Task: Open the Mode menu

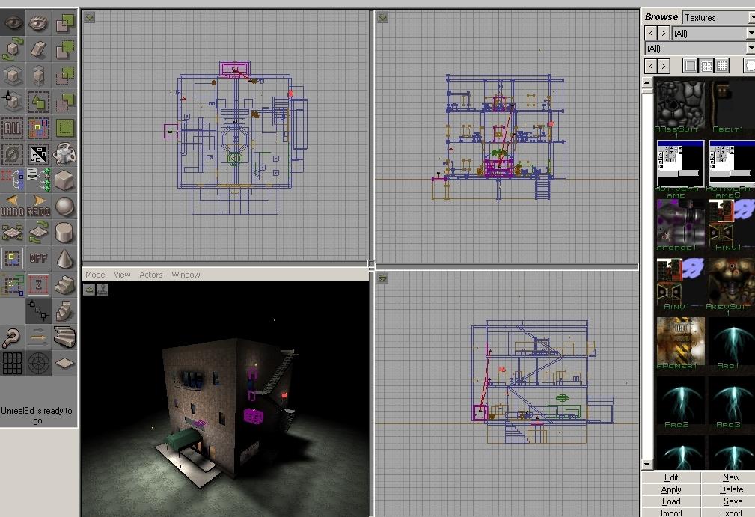Action: click(95, 275)
